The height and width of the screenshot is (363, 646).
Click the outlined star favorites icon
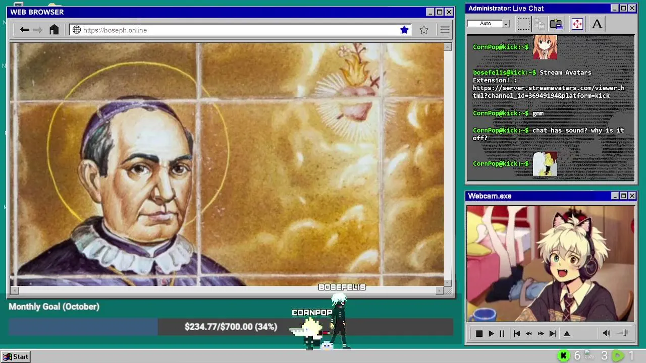point(424,30)
